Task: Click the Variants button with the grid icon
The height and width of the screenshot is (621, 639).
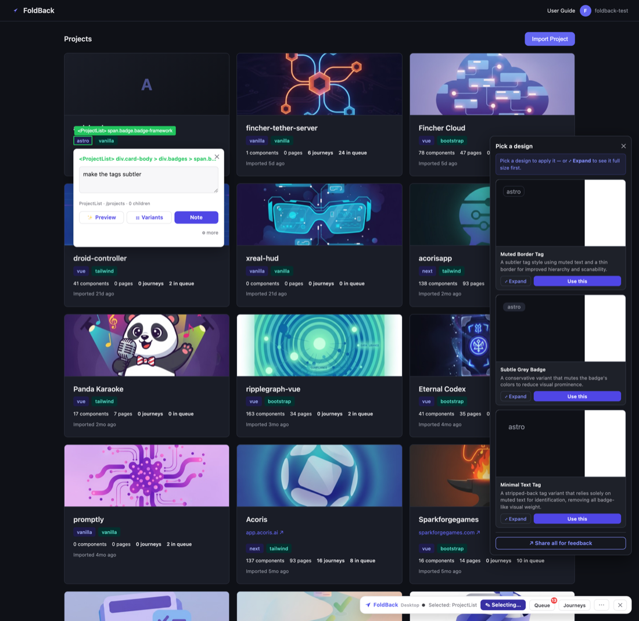Action: click(149, 217)
